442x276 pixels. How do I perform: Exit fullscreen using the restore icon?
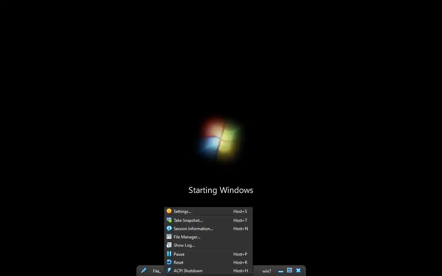tap(289, 270)
